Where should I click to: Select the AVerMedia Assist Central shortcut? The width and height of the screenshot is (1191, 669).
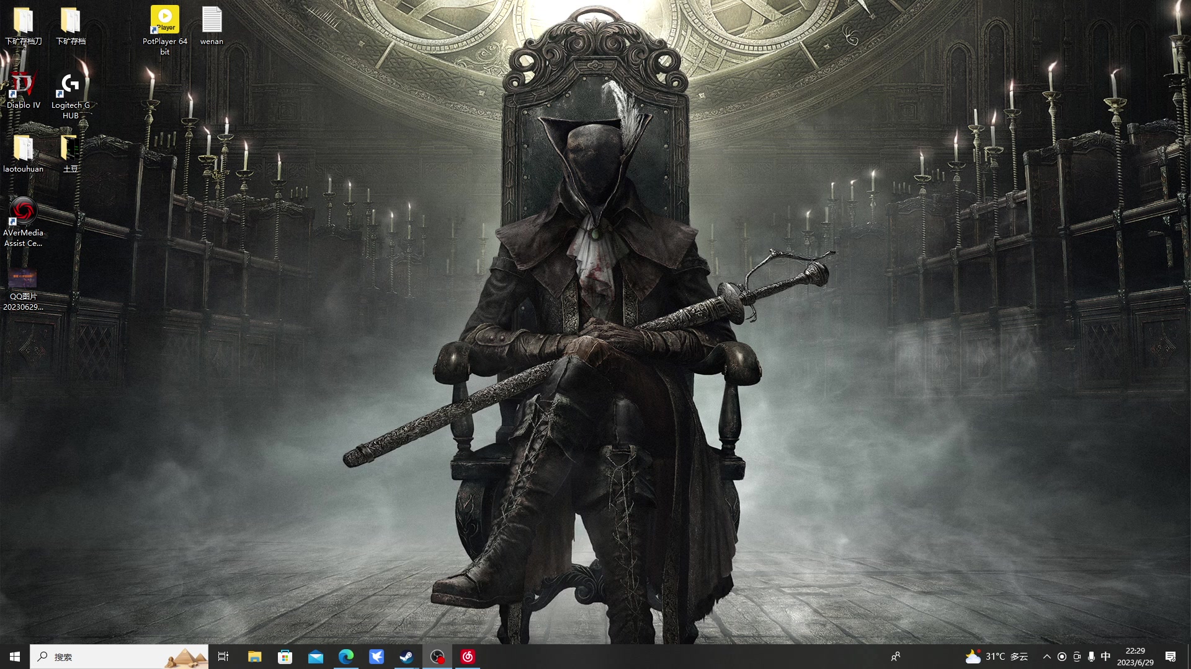click(24, 222)
